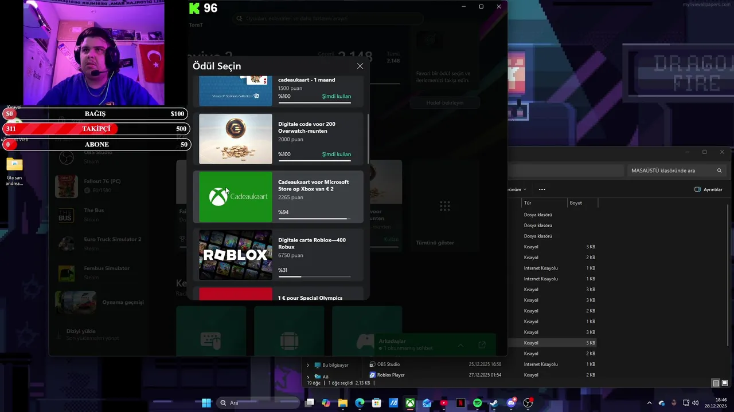The width and height of the screenshot is (734, 412).
Task: Open Netflix from the taskbar
Action: coord(460,403)
